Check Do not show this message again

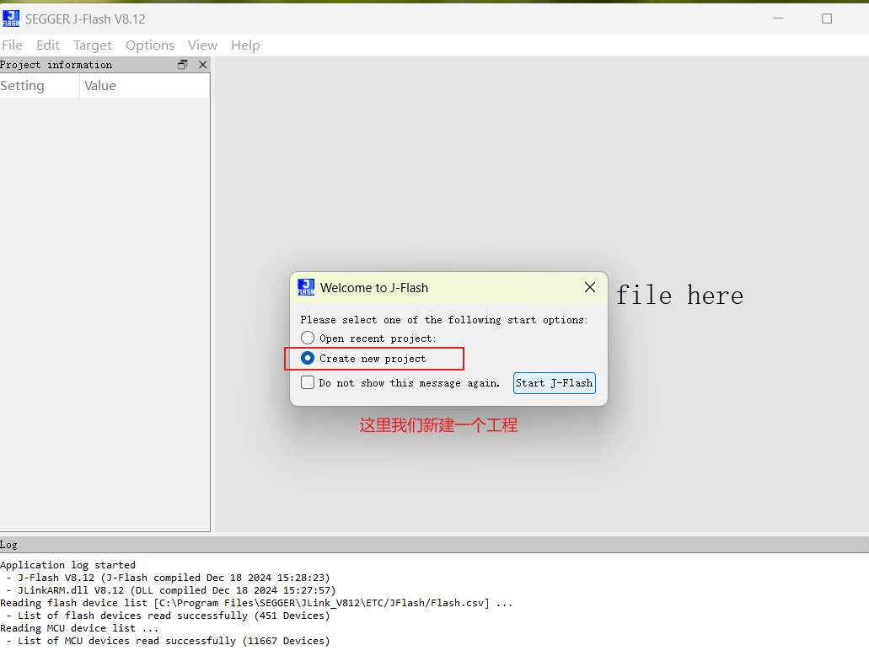pyautogui.click(x=308, y=382)
